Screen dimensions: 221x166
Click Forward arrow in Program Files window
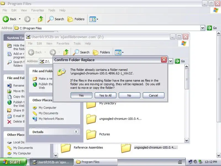(x=27, y=19)
